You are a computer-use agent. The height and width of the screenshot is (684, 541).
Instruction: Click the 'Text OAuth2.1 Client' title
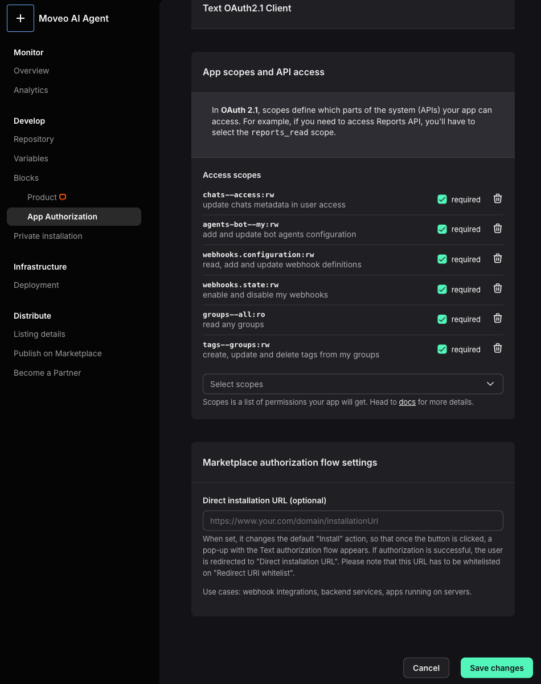click(247, 8)
